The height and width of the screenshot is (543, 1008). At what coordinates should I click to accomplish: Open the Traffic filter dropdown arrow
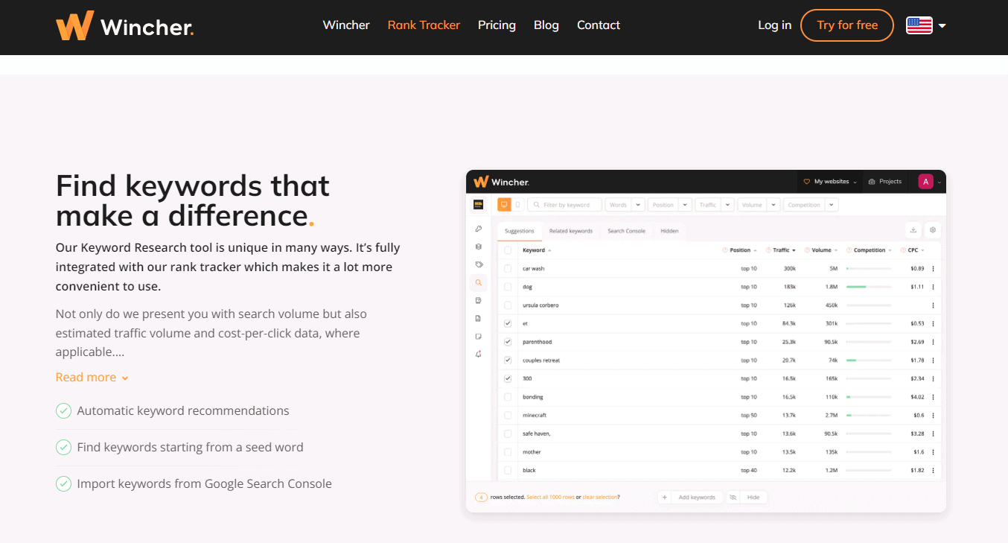[x=727, y=205]
